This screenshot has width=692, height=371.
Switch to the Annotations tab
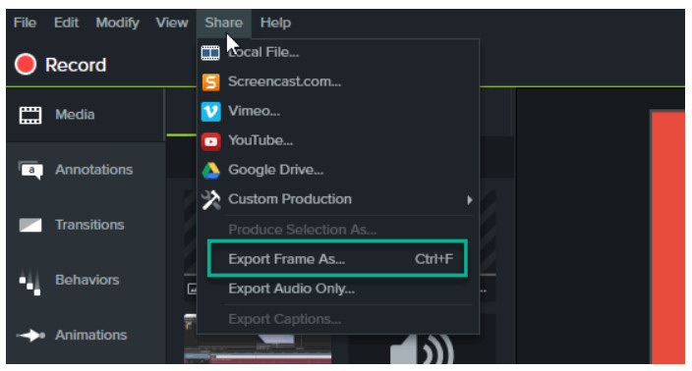(x=86, y=170)
